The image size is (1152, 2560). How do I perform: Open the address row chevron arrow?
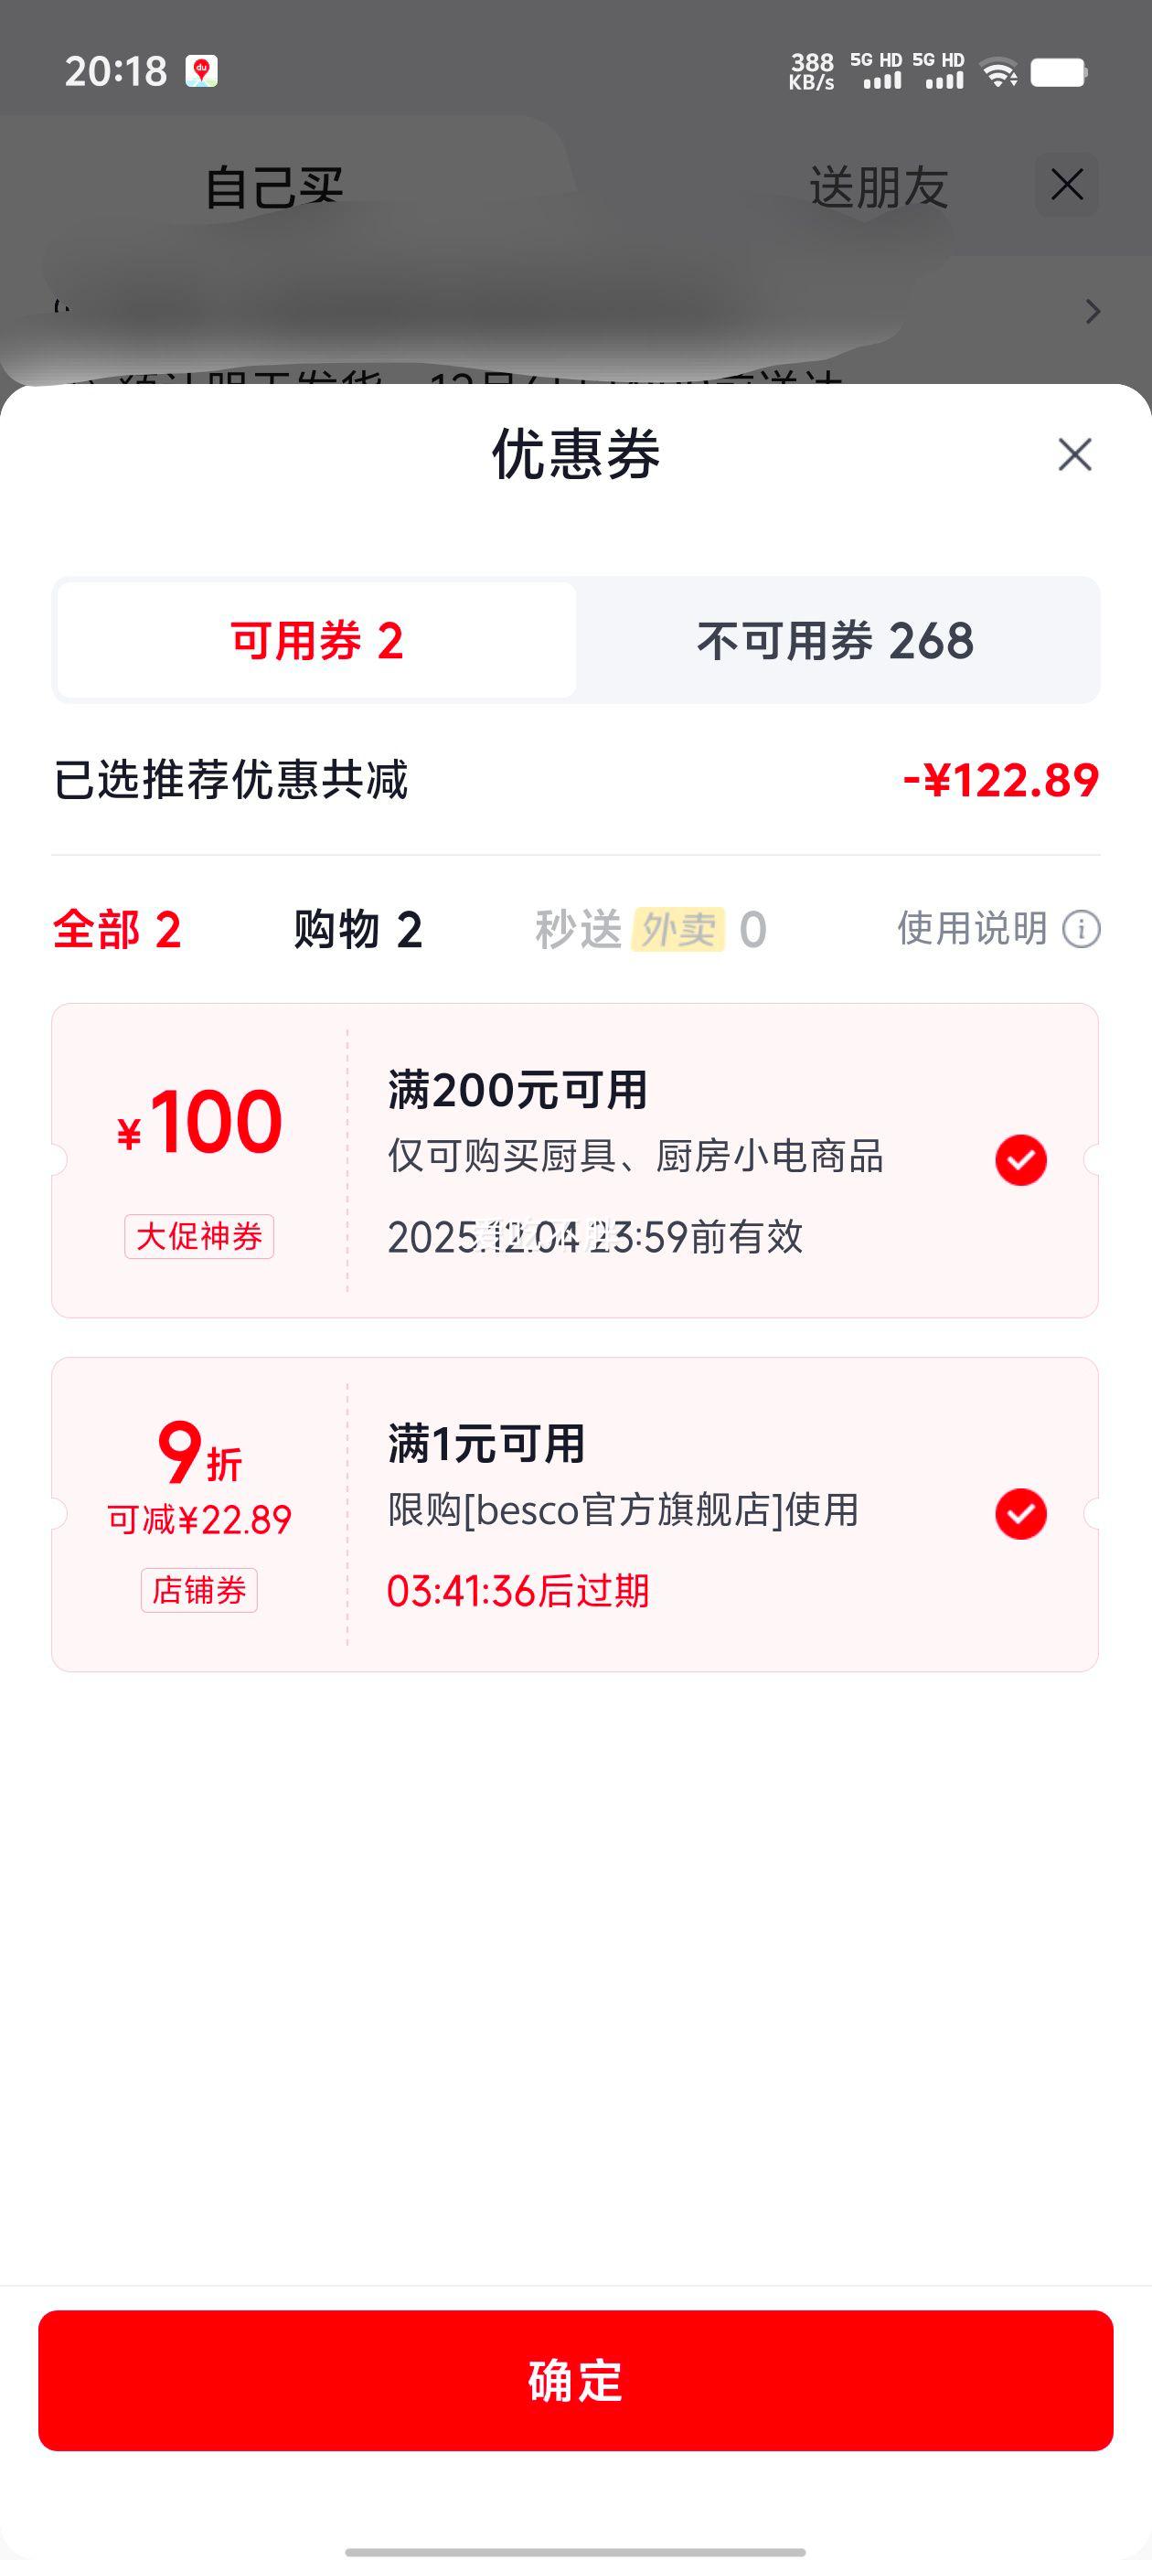pos(1093,312)
